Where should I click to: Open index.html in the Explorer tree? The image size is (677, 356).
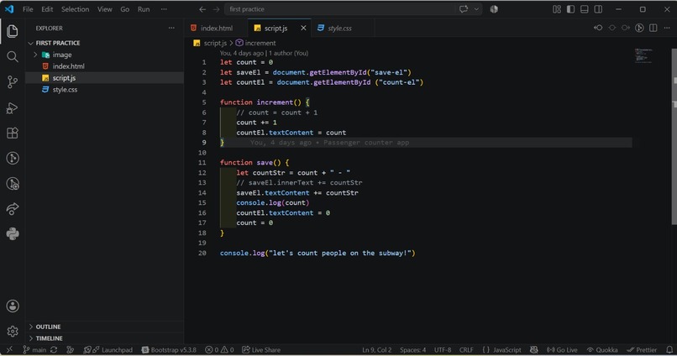point(68,66)
